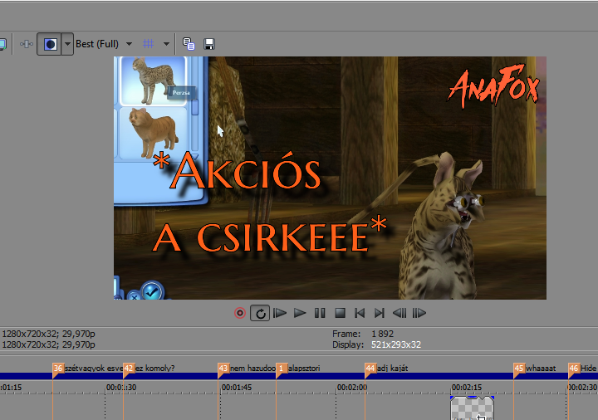Select marker 1 alapsztori
This screenshot has height=420, width=598.
282,369
